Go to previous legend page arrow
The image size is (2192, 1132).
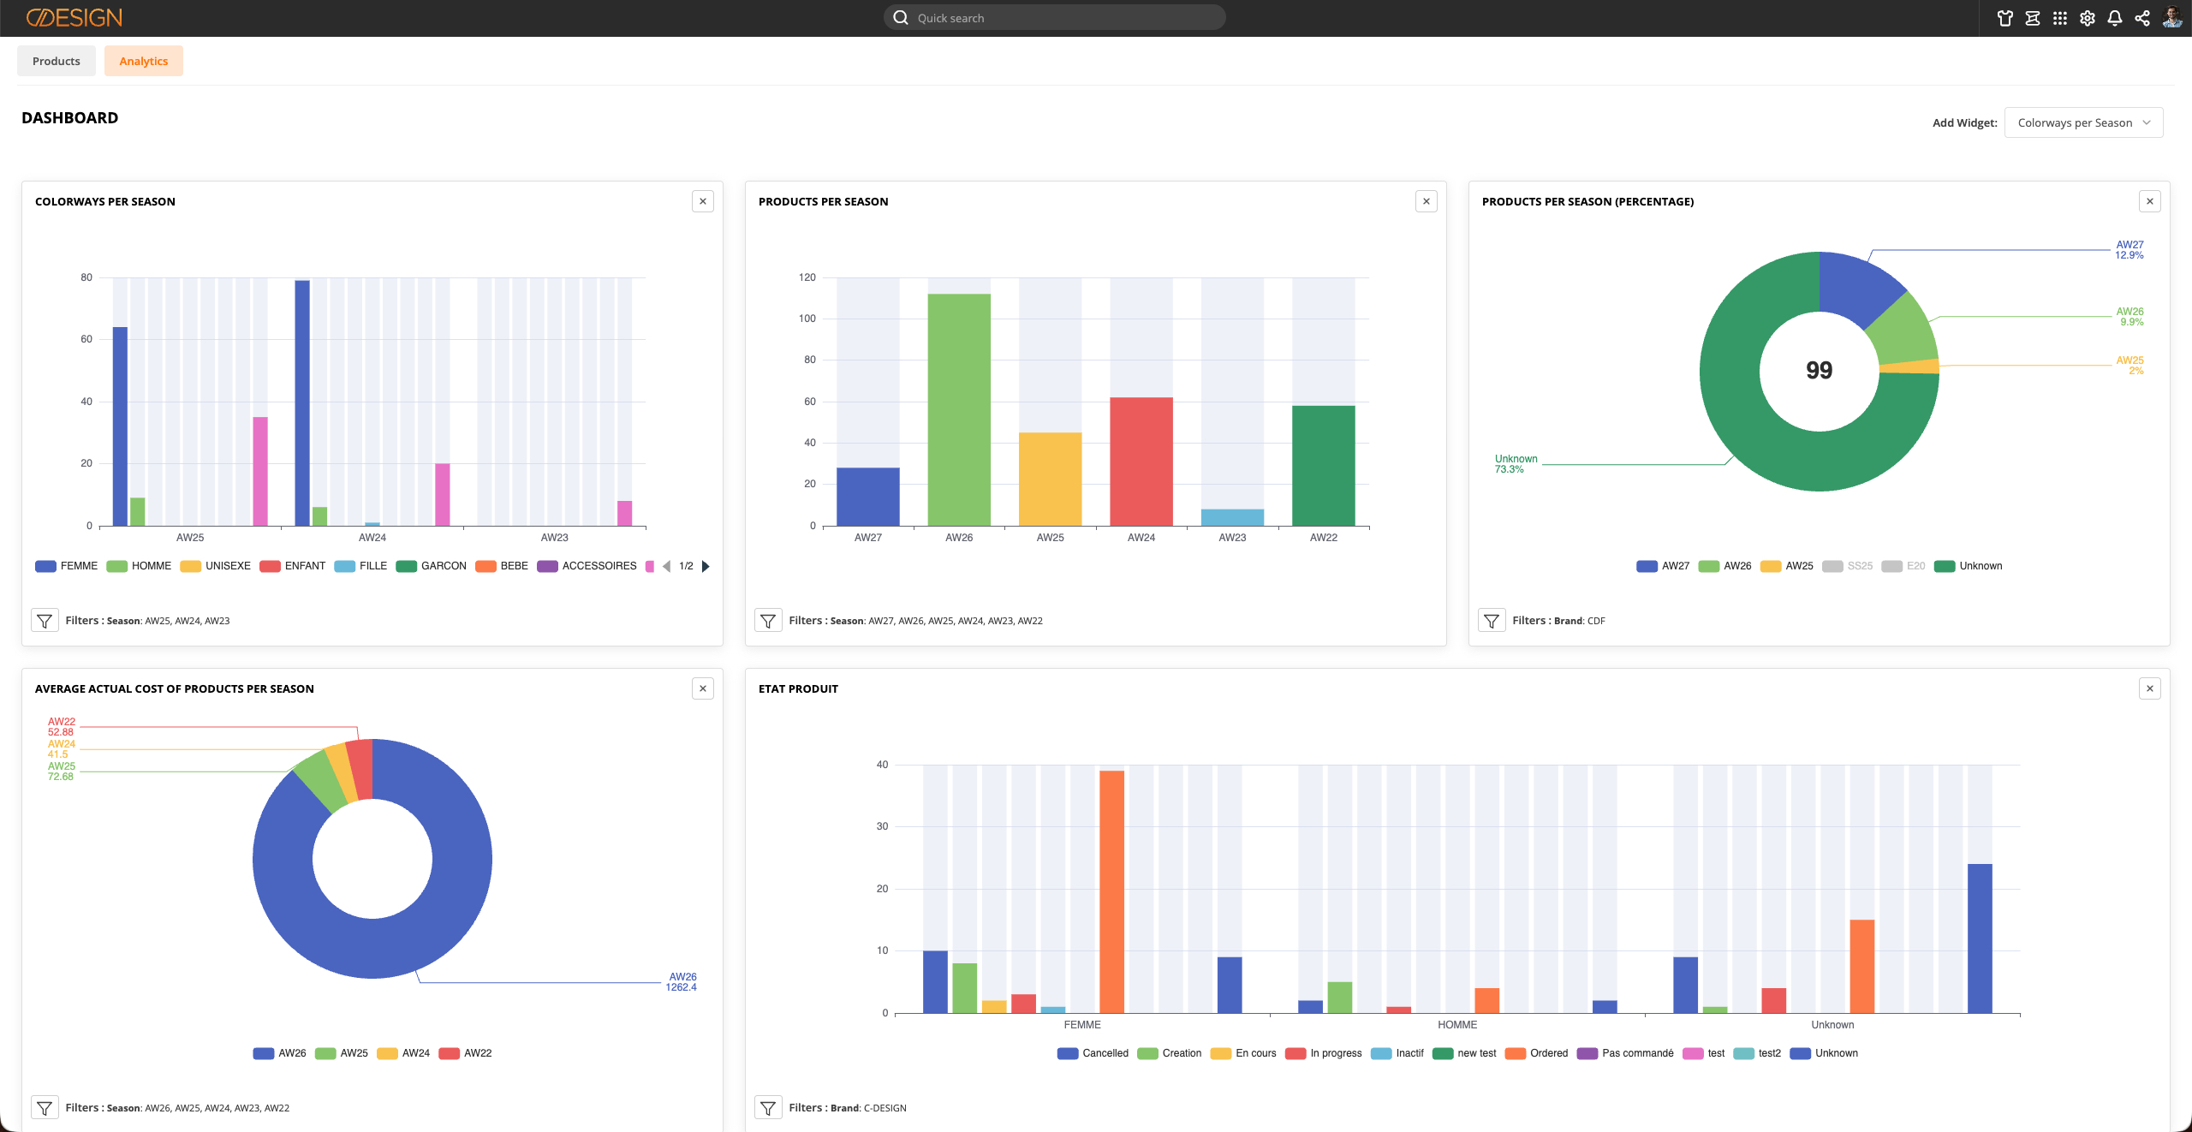(666, 566)
